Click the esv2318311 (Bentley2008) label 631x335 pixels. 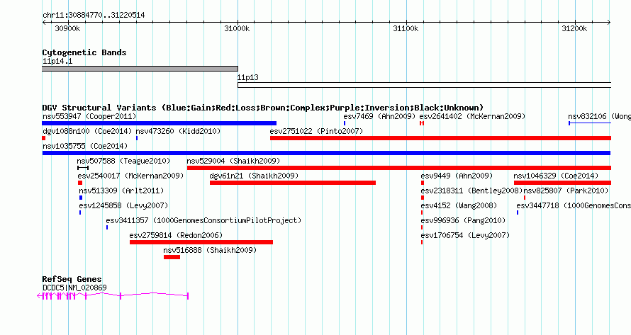(471, 191)
